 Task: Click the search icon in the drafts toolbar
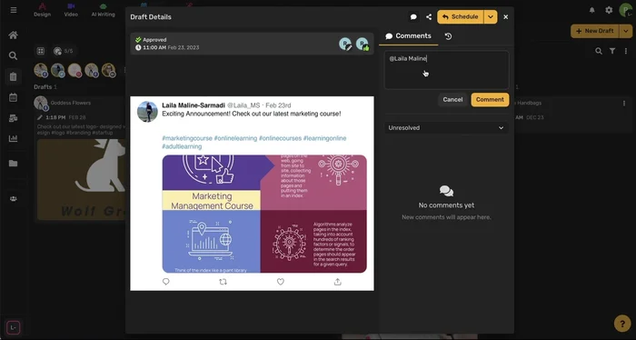point(599,51)
